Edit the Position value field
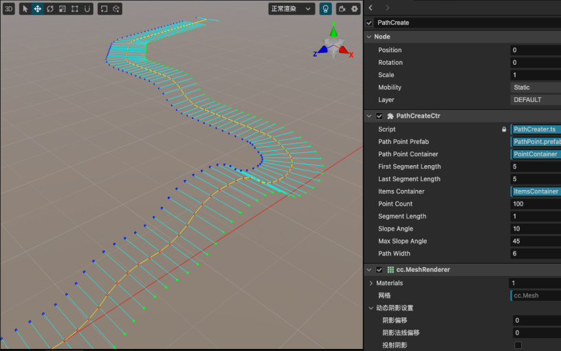The height and width of the screenshot is (351, 561). 536,50
